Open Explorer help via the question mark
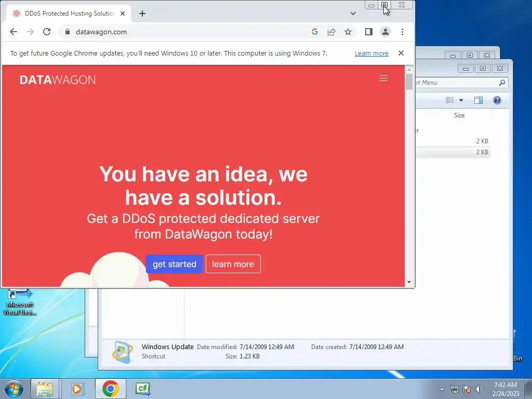532x399 pixels. pos(497,100)
